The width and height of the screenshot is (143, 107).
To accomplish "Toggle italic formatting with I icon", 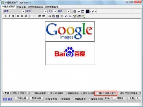I will pos(9,16).
